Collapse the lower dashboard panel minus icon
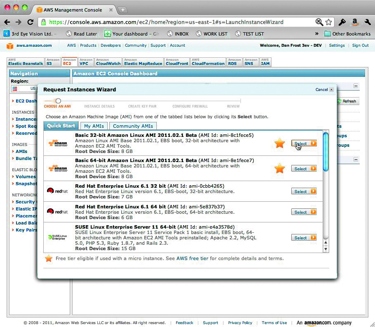The image size is (375, 327). [356, 160]
